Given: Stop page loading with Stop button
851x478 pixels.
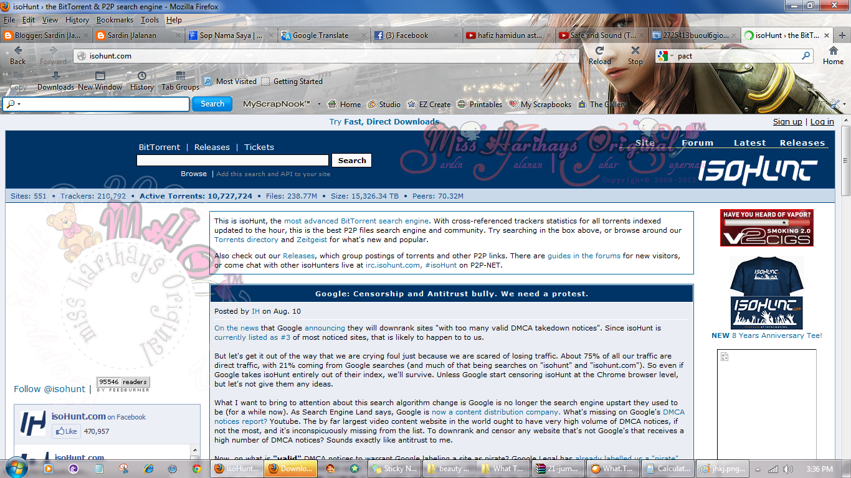Looking at the screenshot, I should pos(635,55).
